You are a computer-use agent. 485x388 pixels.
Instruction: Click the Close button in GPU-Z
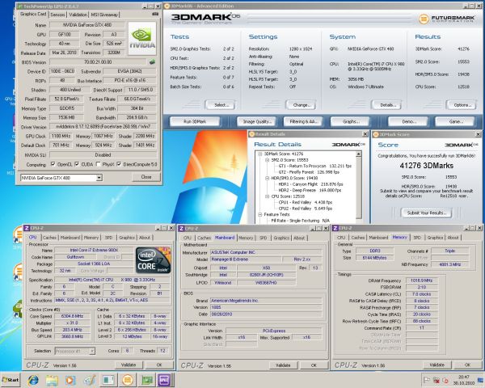146,177
